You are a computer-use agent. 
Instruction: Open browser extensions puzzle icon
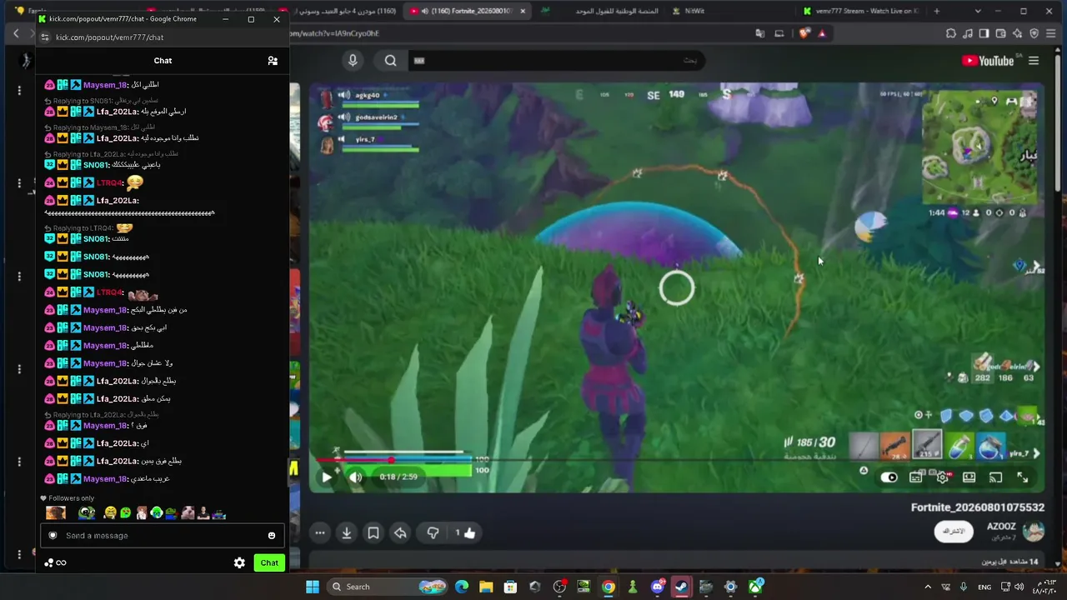pyautogui.click(x=951, y=33)
